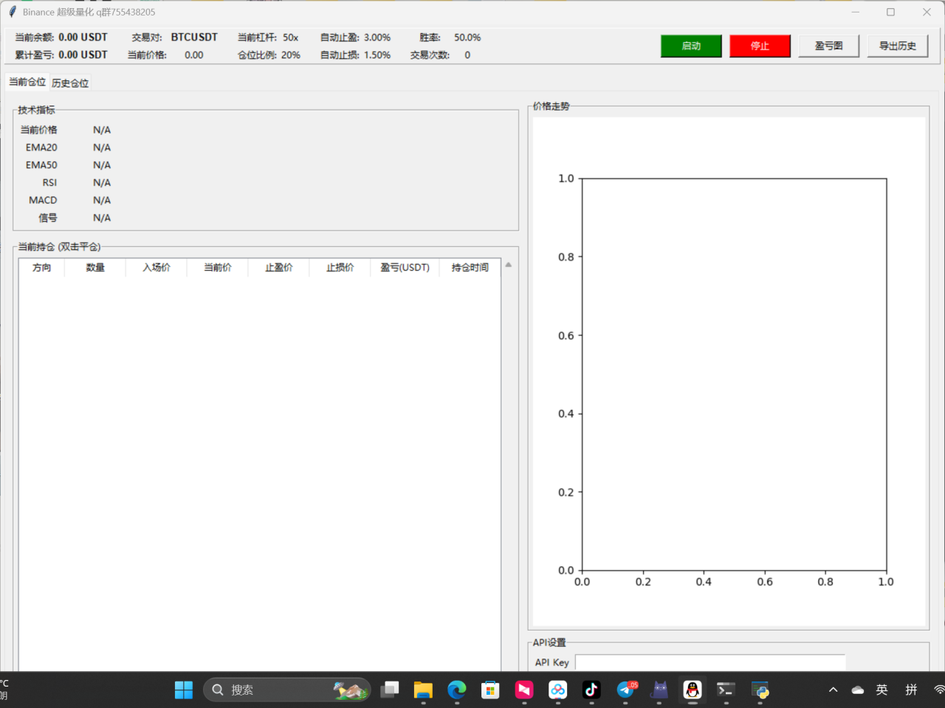Image resolution: width=945 pixels, height=708 pixels.
Task: Open TikTok from the taskbar
Action: (591, 690)
